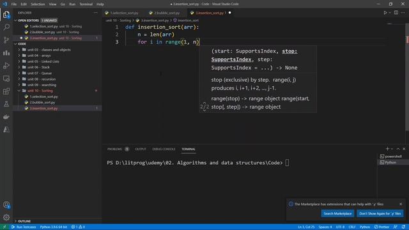Image resolution: width=409 pixels, height=230 pixels.
Task: Open new terminal launch profile dropdown
Action: 392,149
